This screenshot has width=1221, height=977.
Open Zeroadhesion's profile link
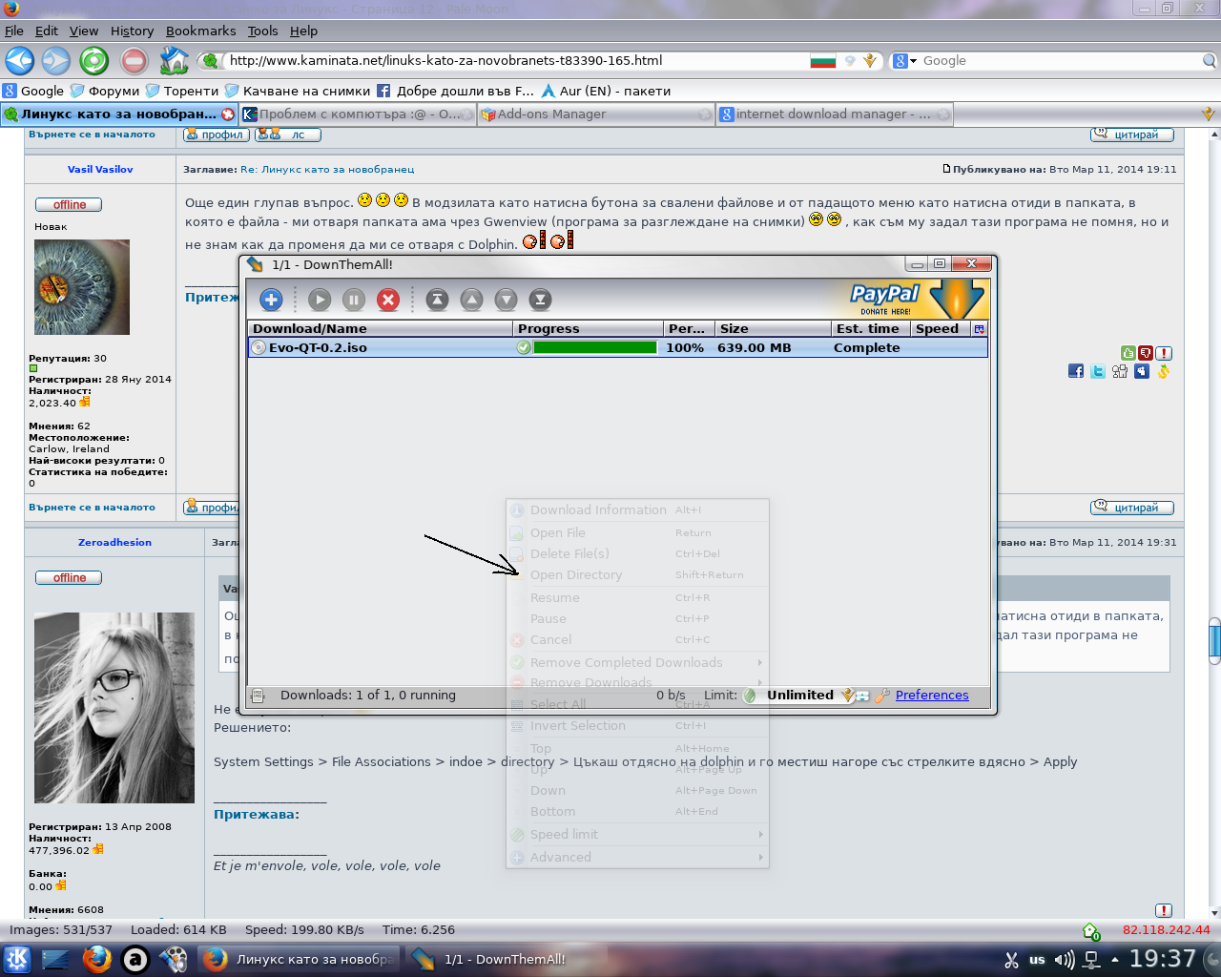114,542
